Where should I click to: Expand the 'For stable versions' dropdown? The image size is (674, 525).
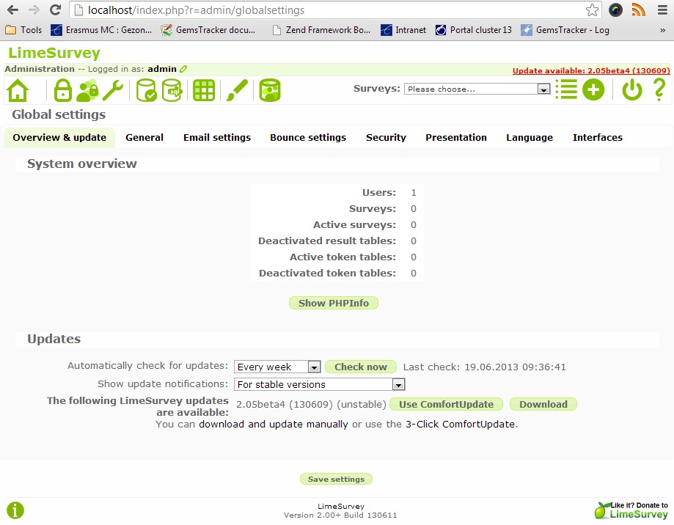point(320,384)
